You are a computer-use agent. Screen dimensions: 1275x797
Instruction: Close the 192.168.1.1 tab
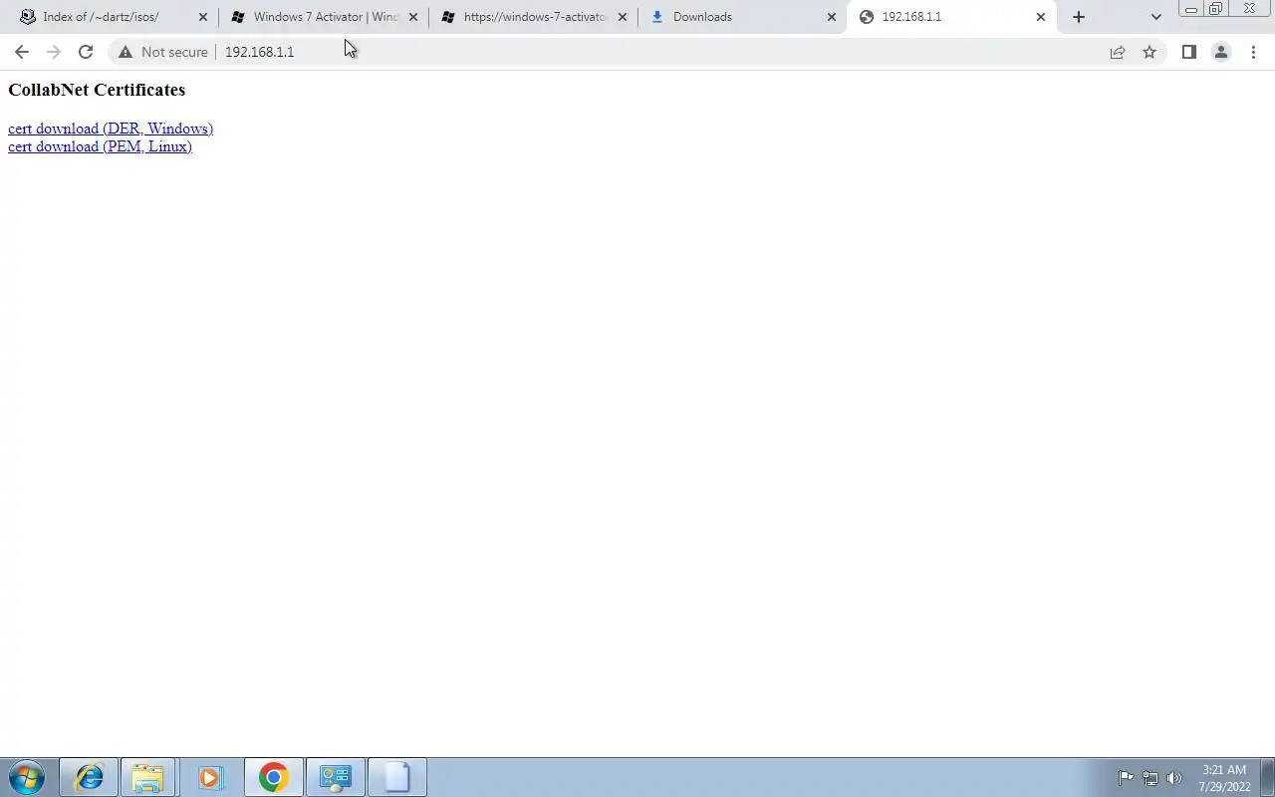click(x=1041, y=17)
